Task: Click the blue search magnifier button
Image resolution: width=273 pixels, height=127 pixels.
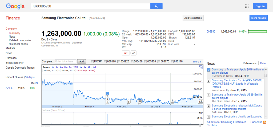Action: coord(156,6)
